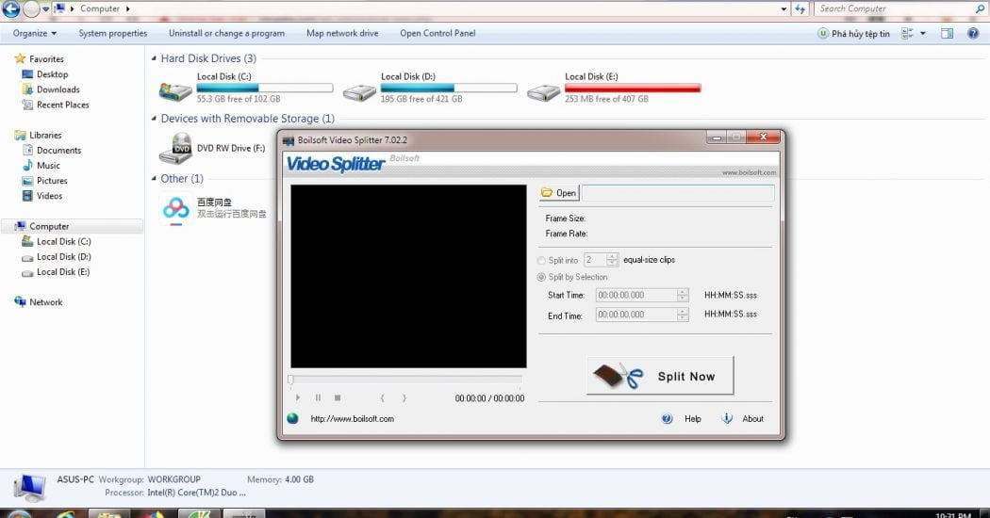Viewport: 990px width, 518px height.
Task: Click the End Time stepper arrows
Action: 683,315
